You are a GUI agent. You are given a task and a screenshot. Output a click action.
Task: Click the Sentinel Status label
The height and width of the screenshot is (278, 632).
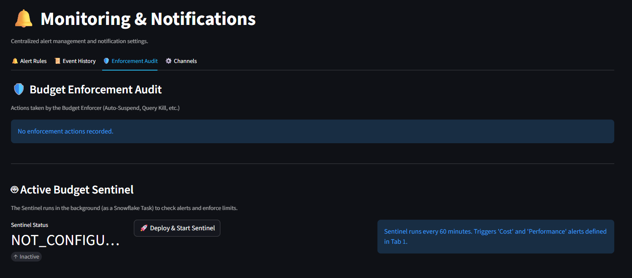tap(30, 225)
